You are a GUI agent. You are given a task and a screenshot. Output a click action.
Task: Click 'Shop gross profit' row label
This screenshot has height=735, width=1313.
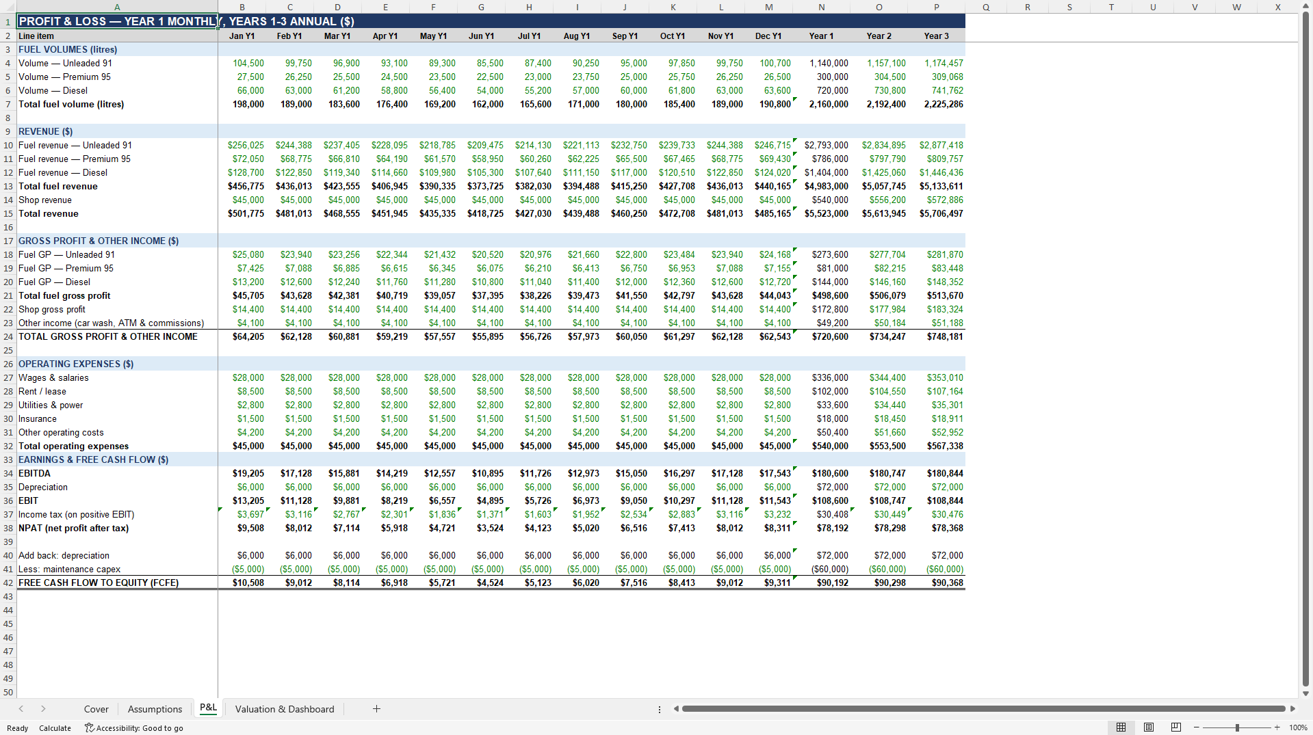click(x=52, y=309)
